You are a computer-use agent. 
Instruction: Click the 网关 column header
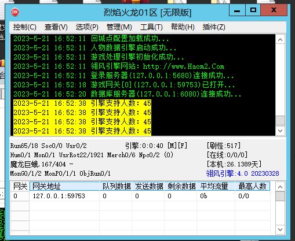(20, 187)
